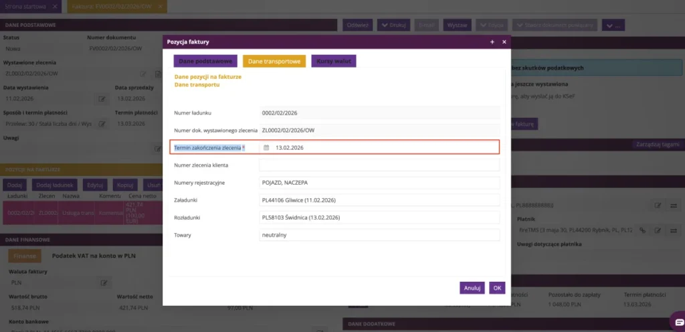Click the Towary field

(x=379, y=235)
